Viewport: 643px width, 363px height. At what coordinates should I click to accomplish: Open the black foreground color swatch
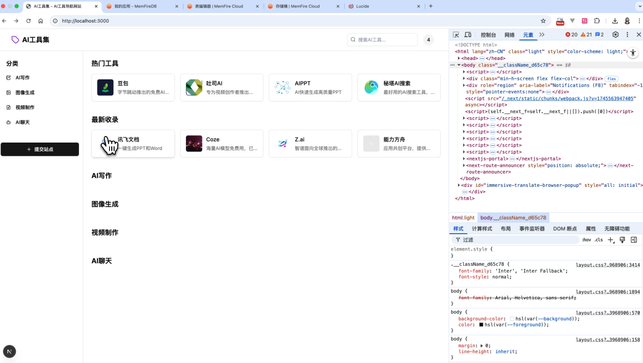481,325
